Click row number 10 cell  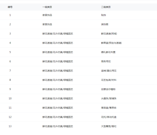click(10, 99)
